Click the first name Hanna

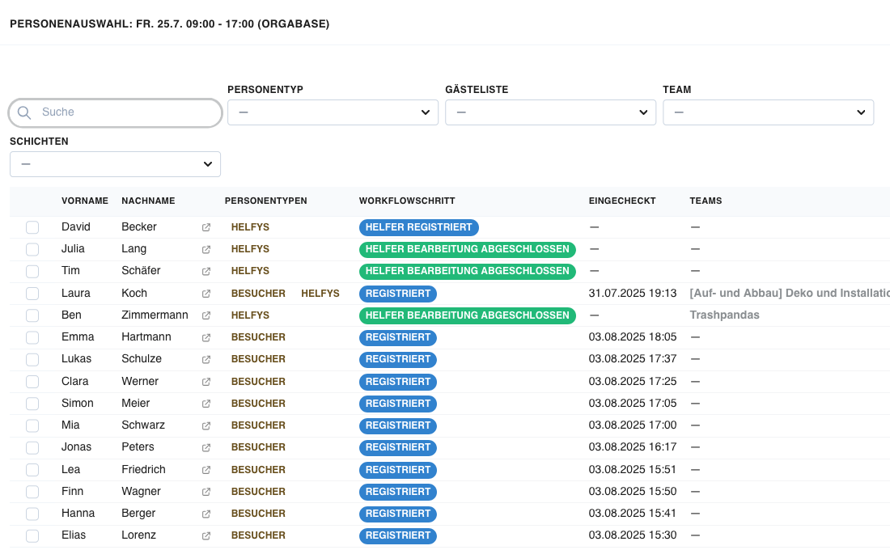[78, 513]
